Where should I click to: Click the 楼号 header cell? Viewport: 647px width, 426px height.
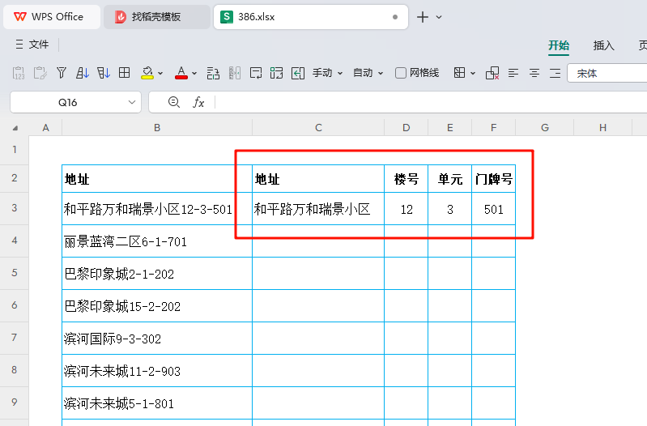pyautogui.click(x=406, y=179)
